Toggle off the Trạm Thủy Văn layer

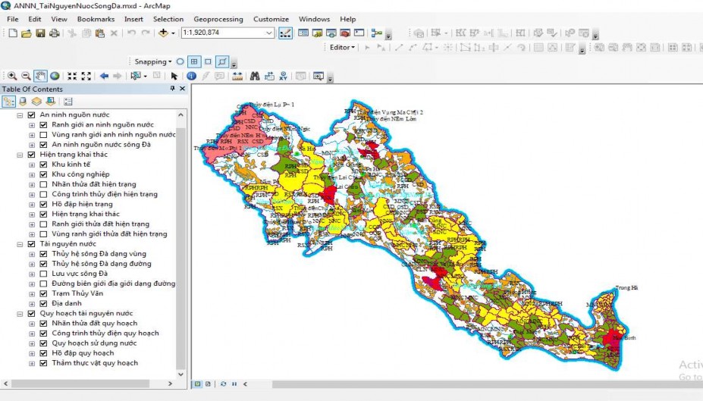tap(42, 293)
